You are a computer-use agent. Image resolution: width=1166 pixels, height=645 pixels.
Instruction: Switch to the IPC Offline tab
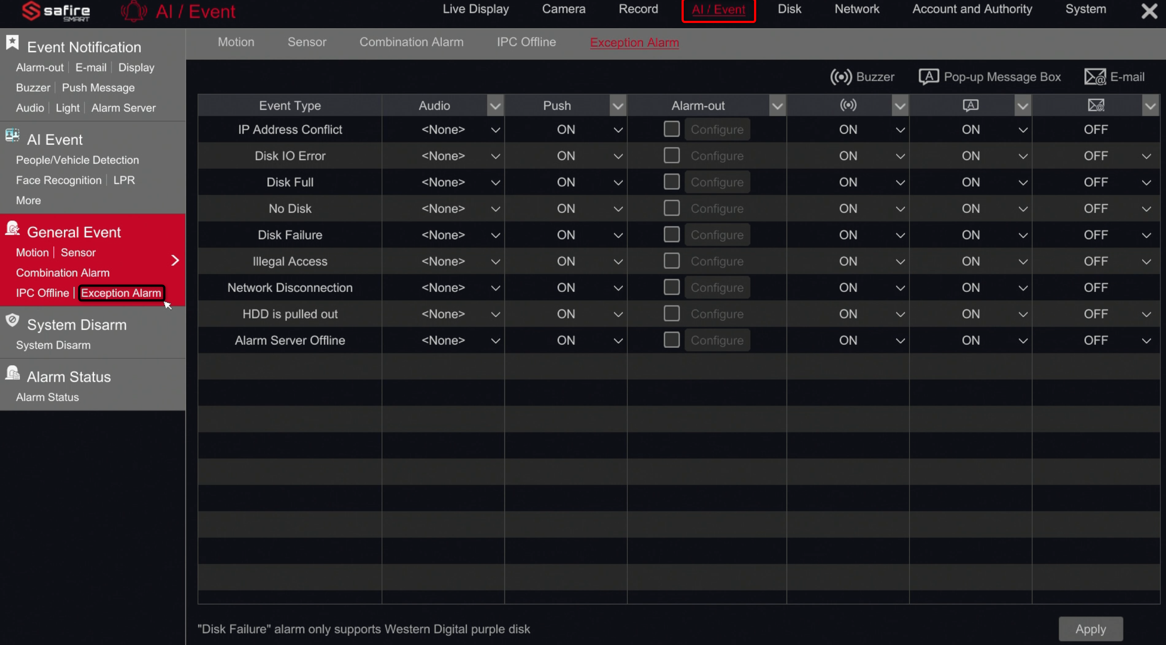pos(526,42)
